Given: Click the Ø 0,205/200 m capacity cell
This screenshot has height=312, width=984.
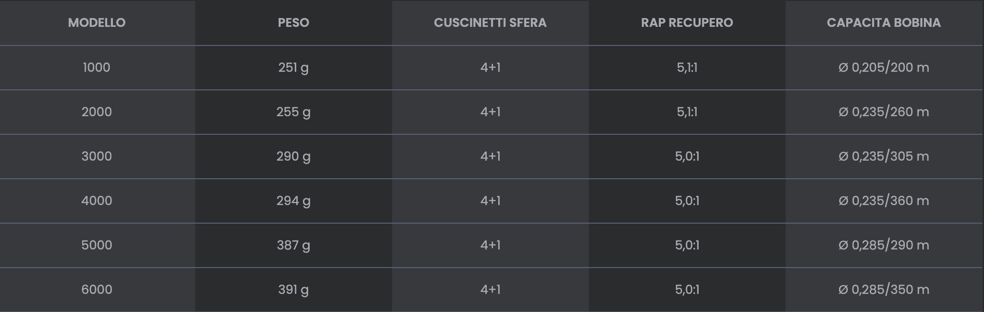Looking at the screenshot, I should pos(884,68).
